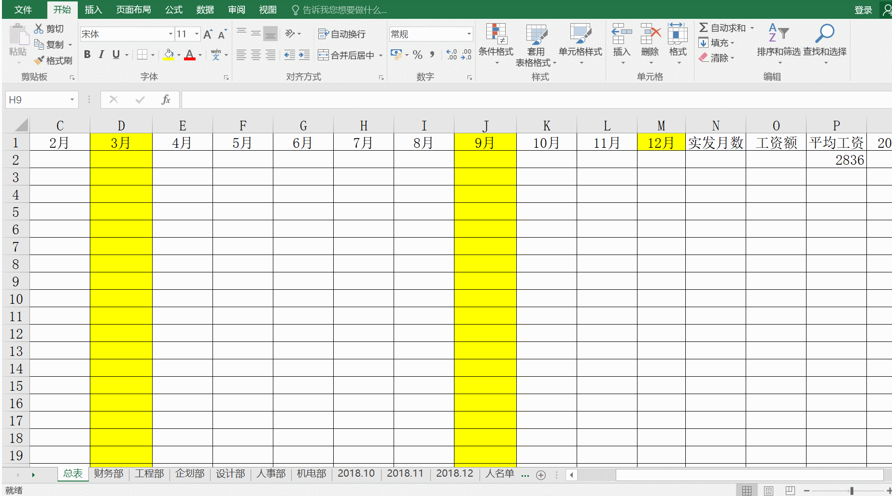Align cell text to the left

pyautogui.click(x=241, y=55)
